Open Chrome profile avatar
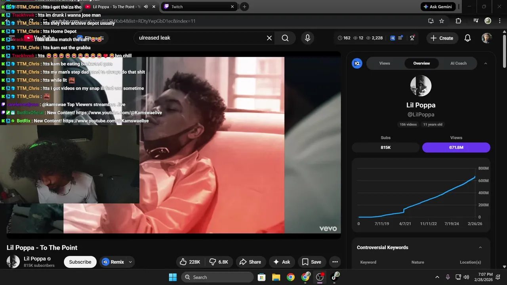The width and height of the screenshot is (507, 285). click(x=488, y=21)
